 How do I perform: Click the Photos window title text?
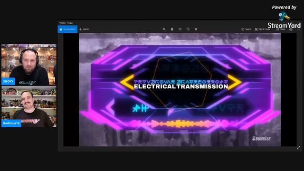[x=66, y=23]
